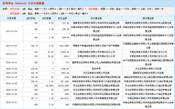Click the red 成交价格 label in the note
This screenshot has height=109, width=175.
tap(14, 9)
